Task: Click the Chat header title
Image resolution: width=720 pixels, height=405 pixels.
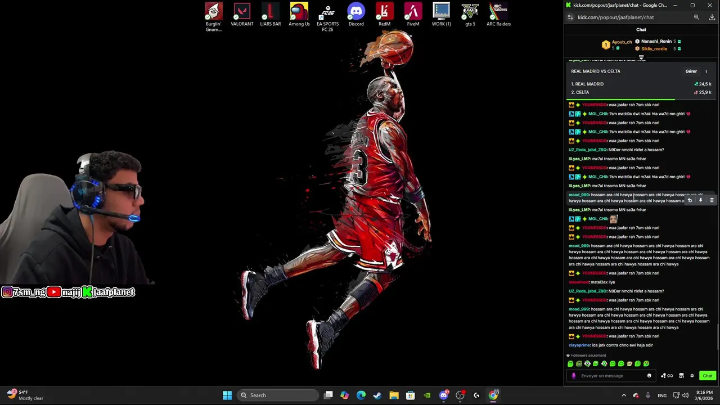Action: click(641, 30)
